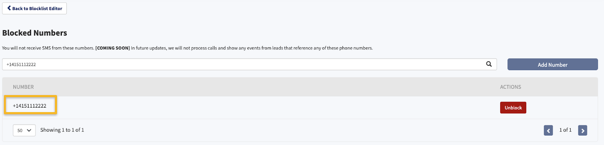Go to the next page arrow
This screenshot has width=604, height=145.
[x=582, y=130]
